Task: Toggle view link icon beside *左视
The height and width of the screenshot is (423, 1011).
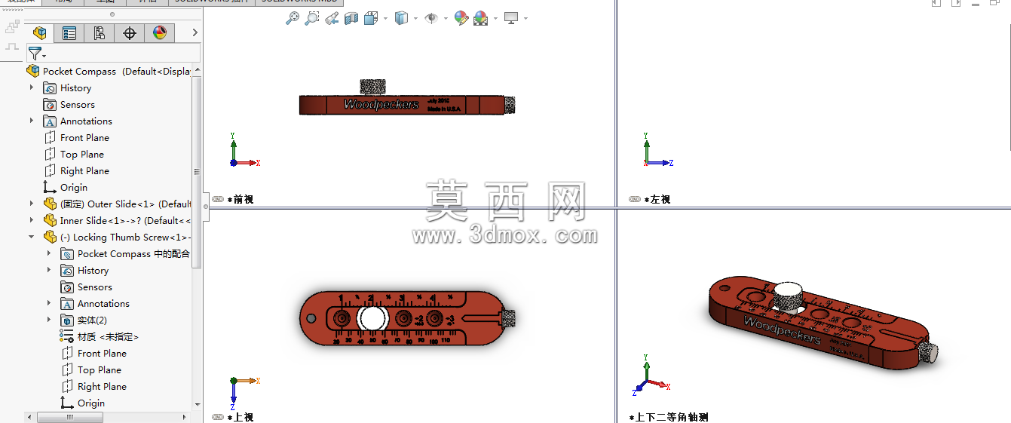Action: tap(635, 199)
